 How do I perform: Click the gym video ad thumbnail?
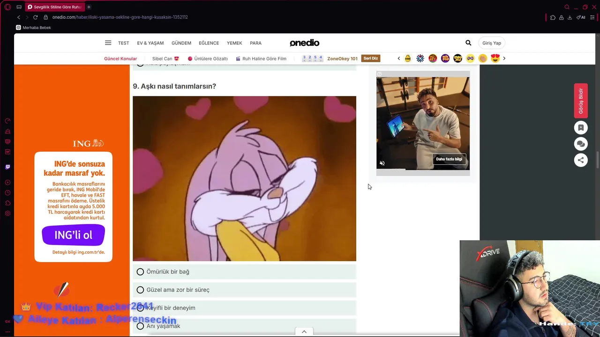pyautogui.click(x=423, y=123)
